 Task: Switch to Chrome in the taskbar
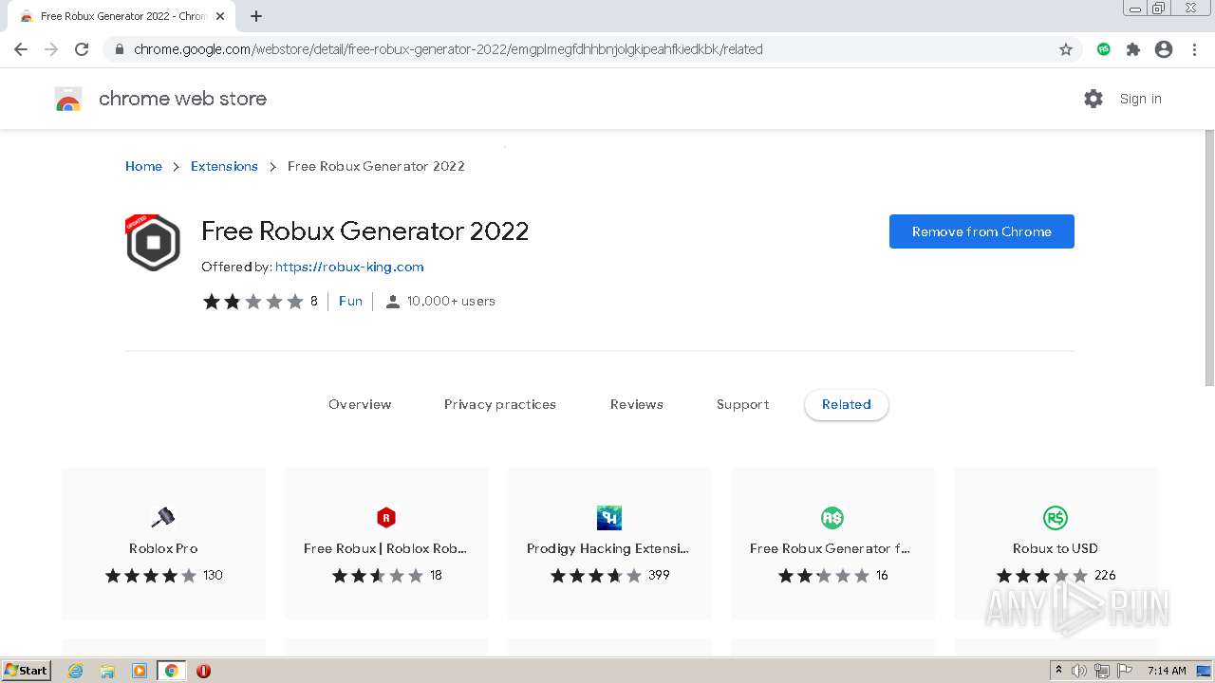(x=171, y=671)
